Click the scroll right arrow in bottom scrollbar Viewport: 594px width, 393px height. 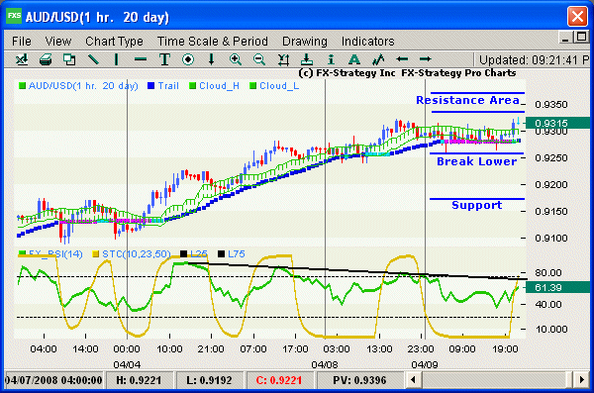(581, 380)
